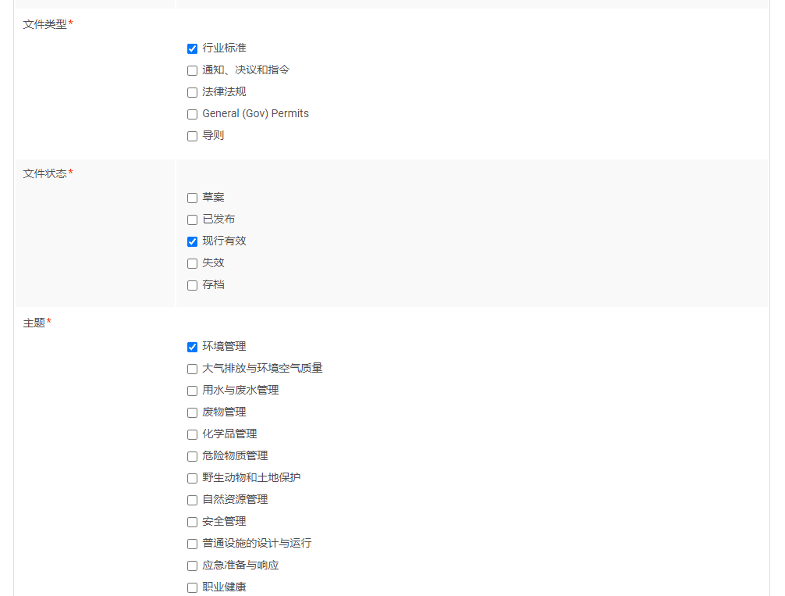Select 野生动物和土地保护 checkbox

tap(192, 478)
